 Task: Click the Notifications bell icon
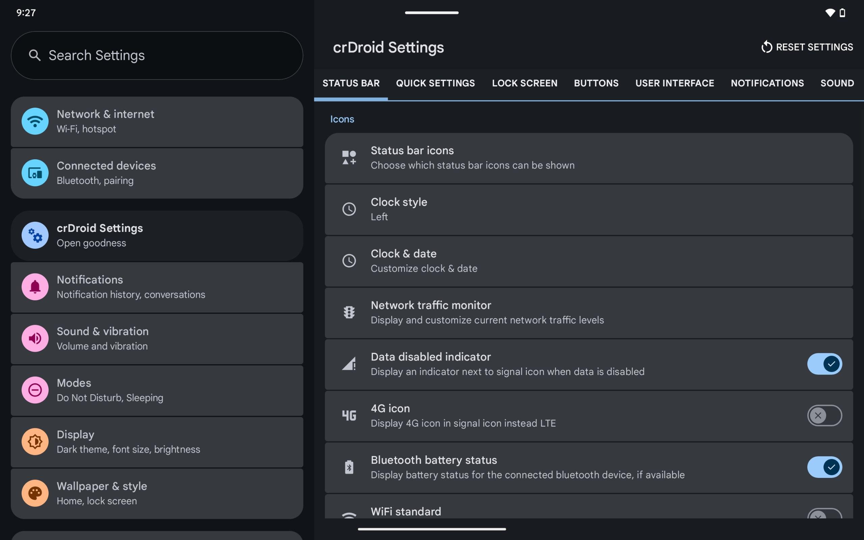pos(35,287)
